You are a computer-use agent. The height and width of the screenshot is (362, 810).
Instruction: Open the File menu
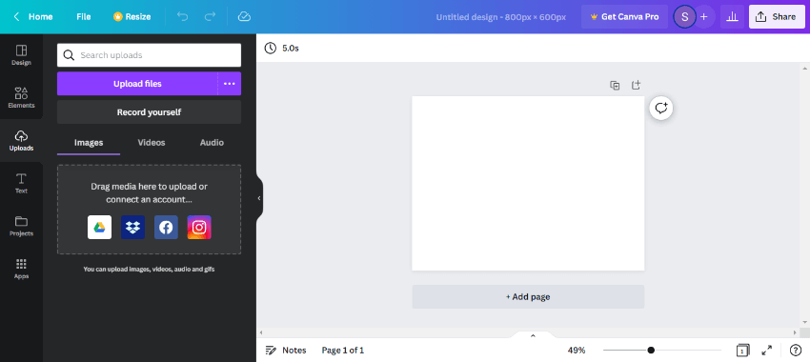[84, 16]
